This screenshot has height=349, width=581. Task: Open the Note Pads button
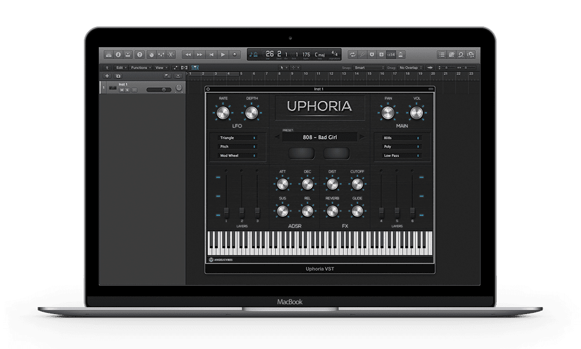coord(451,55)
